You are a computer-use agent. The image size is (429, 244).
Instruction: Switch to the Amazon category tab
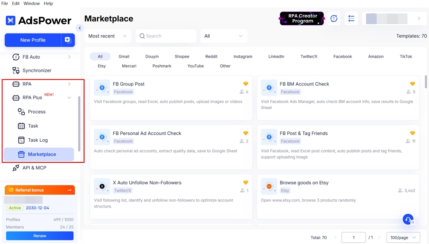coord(376,56)
